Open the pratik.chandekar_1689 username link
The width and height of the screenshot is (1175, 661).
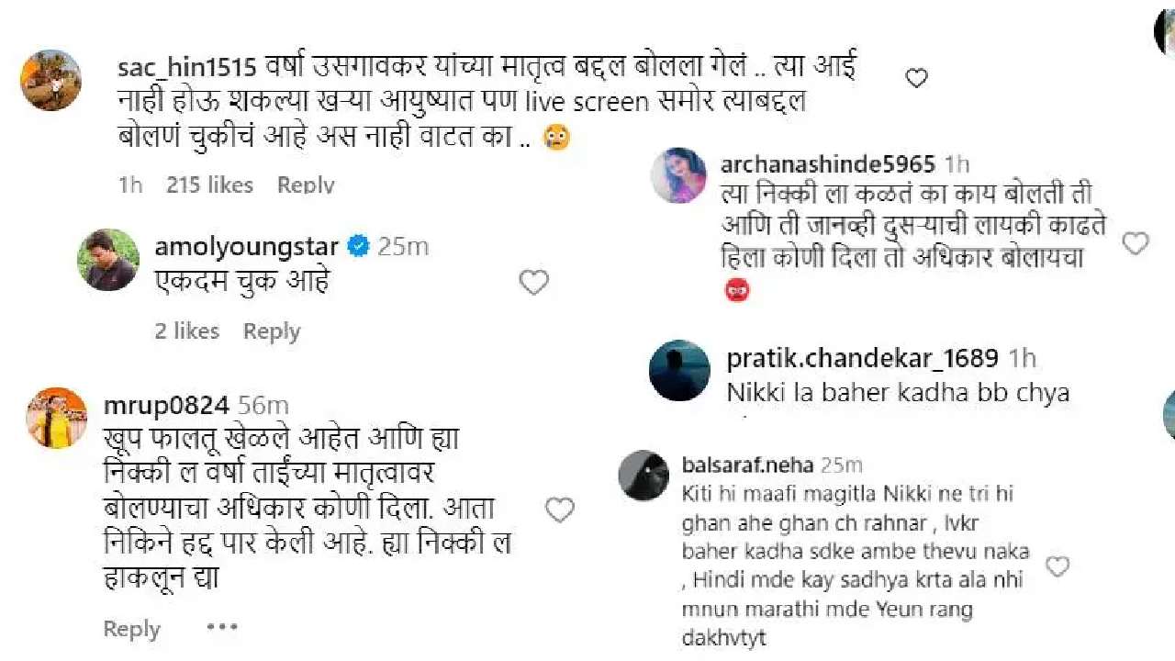[863, 358]
